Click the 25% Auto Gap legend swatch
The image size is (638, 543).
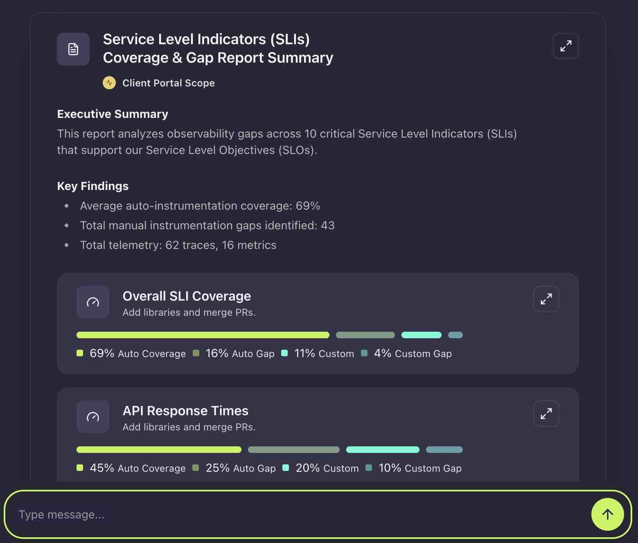coord(196,468)
